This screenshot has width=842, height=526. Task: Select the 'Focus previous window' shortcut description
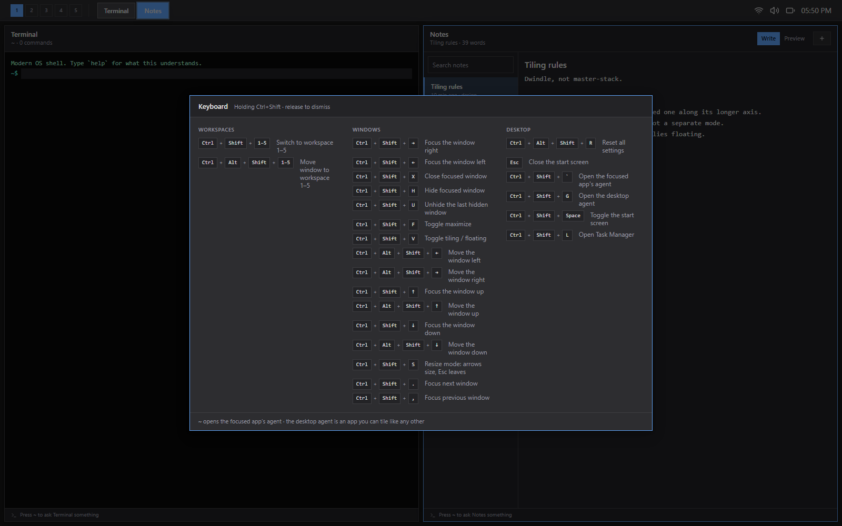[457, 398]
